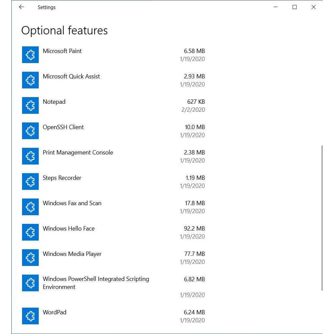
Task: Click the 2/2/2020 install date
Action: pos(193,110)
